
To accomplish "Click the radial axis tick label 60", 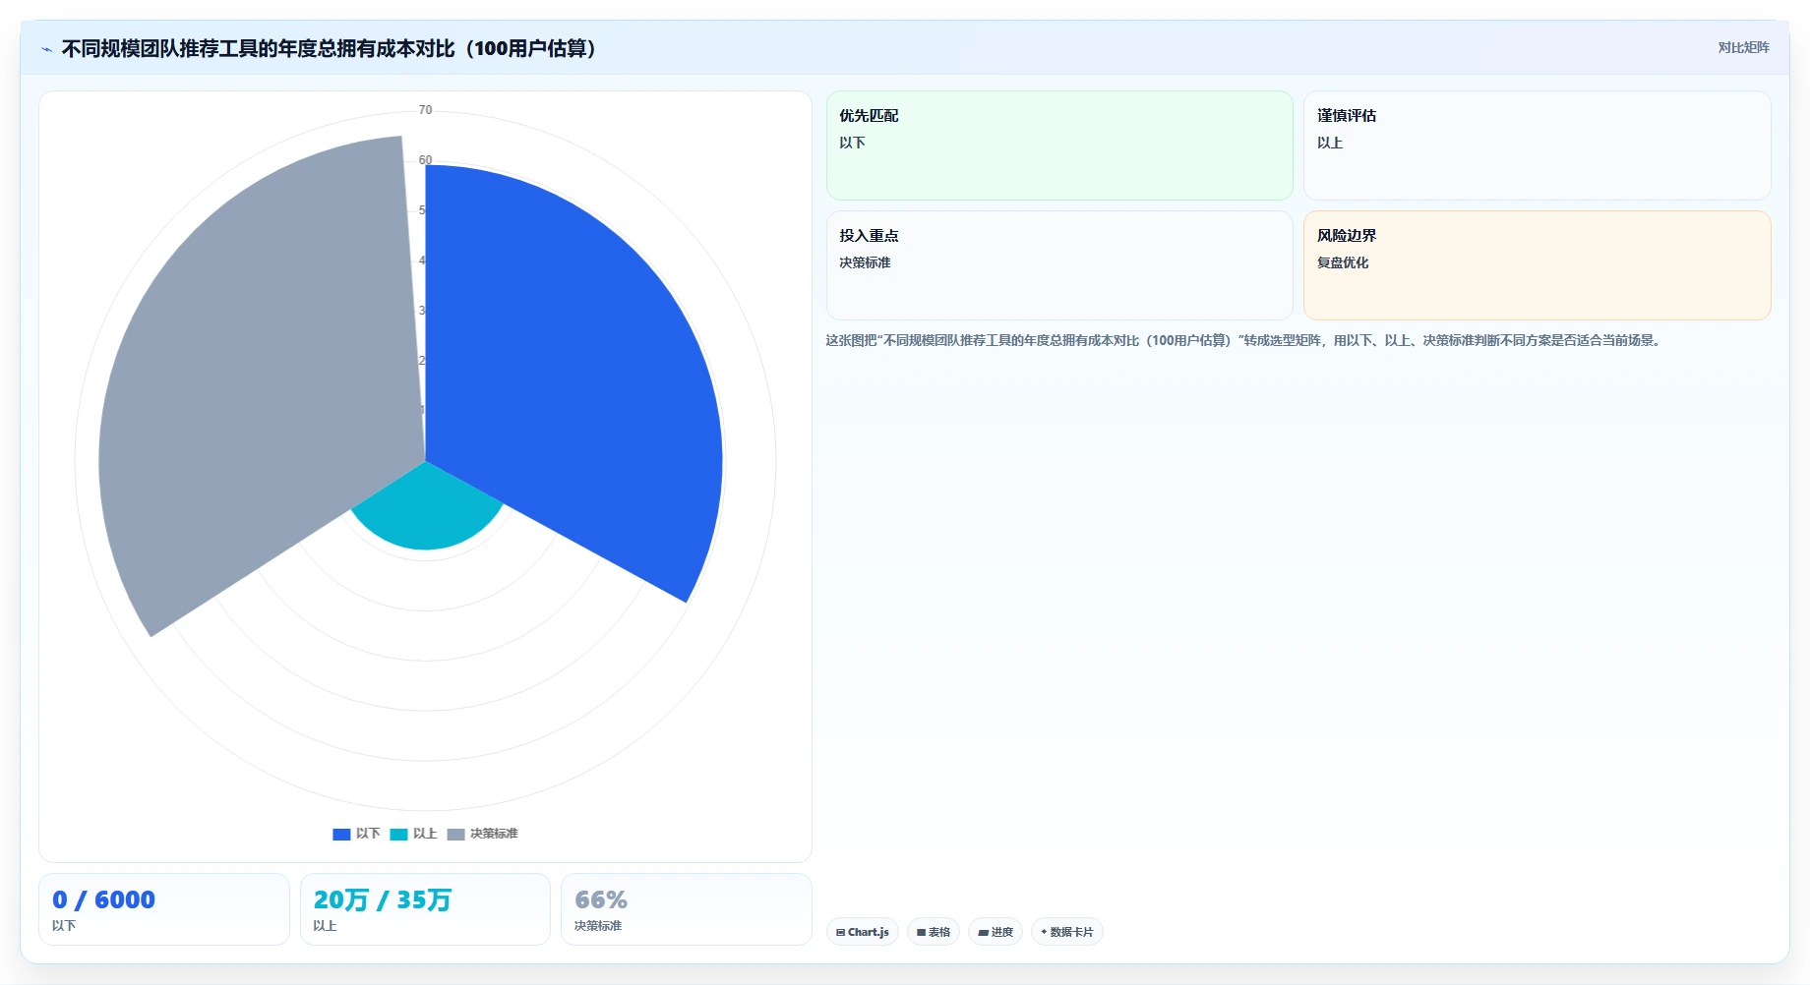I will (x=425, y=160).
